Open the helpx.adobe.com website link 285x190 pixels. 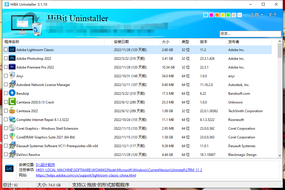click(86, 175)
